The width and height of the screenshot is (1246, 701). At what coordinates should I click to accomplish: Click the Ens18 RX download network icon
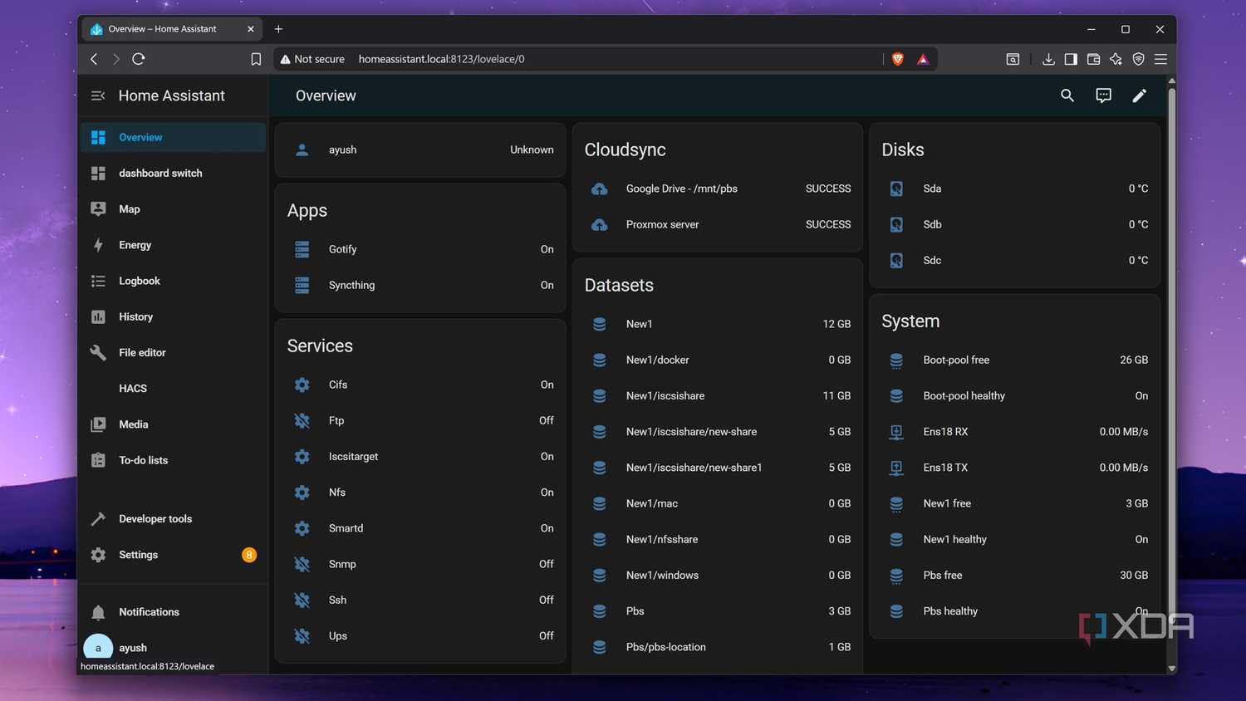click(896, 432)
